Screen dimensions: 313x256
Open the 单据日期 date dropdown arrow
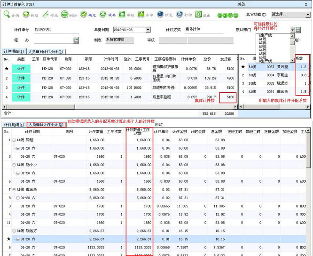point(148,30)
